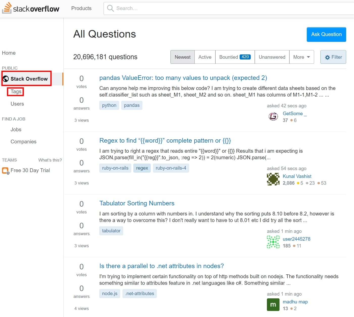Open Kunal Vashist profile link
354x317 pixels.
pyautogui.click(x=297, y=176)
